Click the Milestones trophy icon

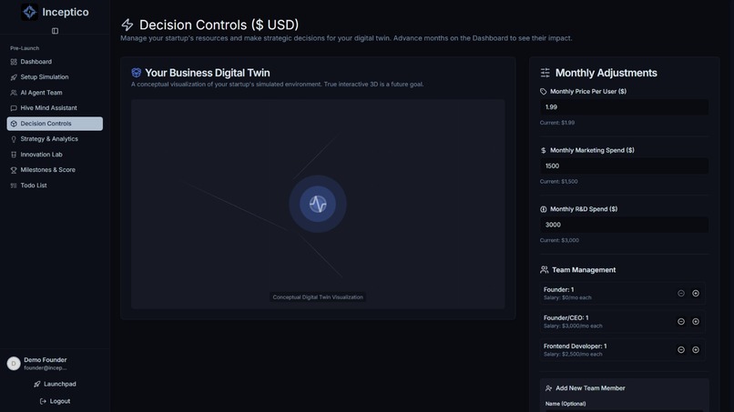(14, 170)
